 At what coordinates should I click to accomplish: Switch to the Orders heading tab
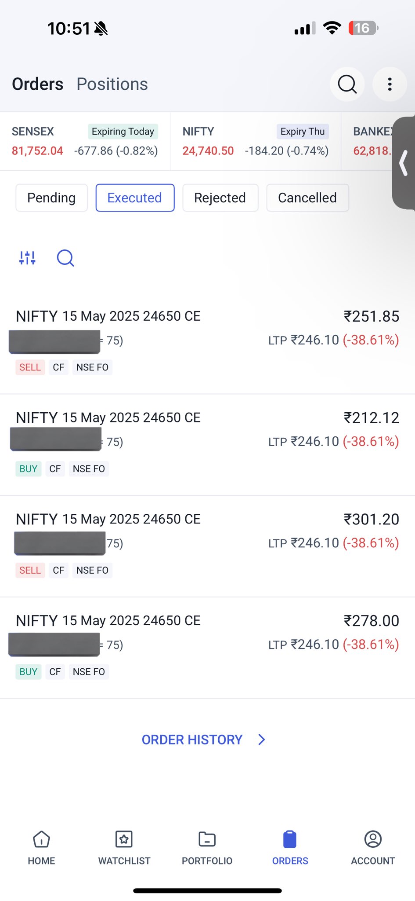(x=38, y=84)
